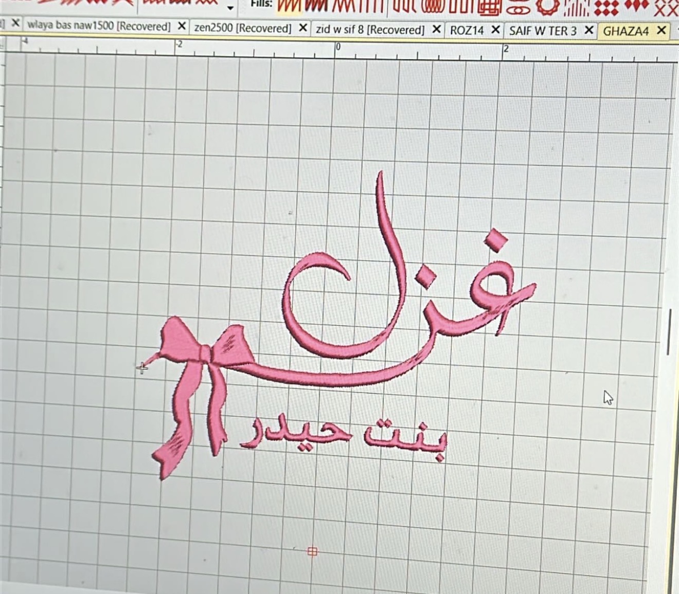Close the zid w sif 8 [Recovered] tab
The height and width of the screenshot is (594, 679).
(x=436, y=29)
